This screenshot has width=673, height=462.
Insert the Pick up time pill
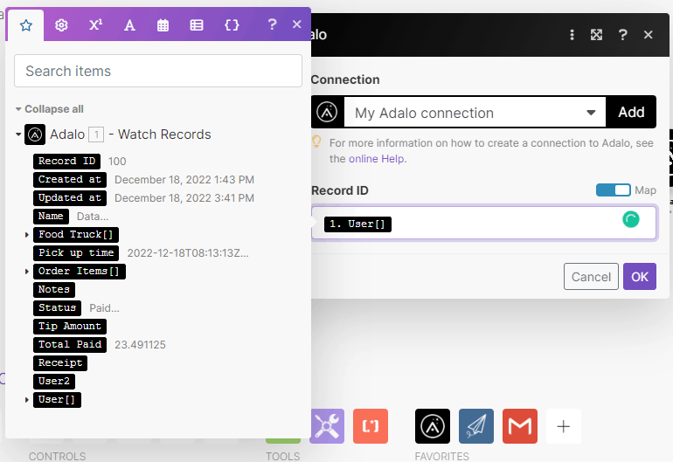(x=76, y=253)
